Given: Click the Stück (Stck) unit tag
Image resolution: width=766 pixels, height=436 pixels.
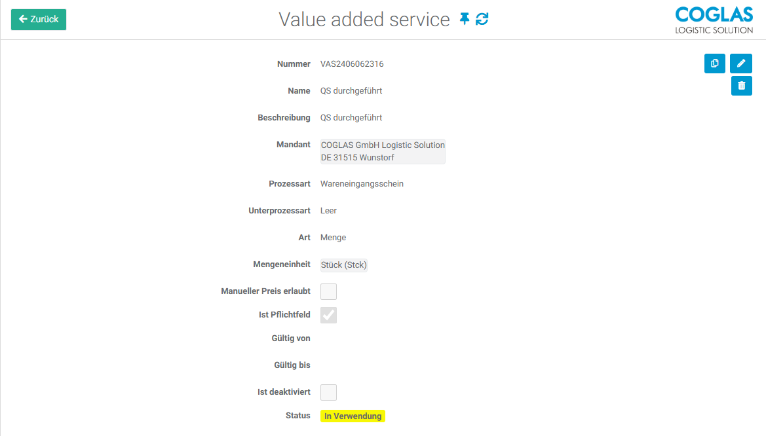Looking at the screenshot, I should point(344,265).
